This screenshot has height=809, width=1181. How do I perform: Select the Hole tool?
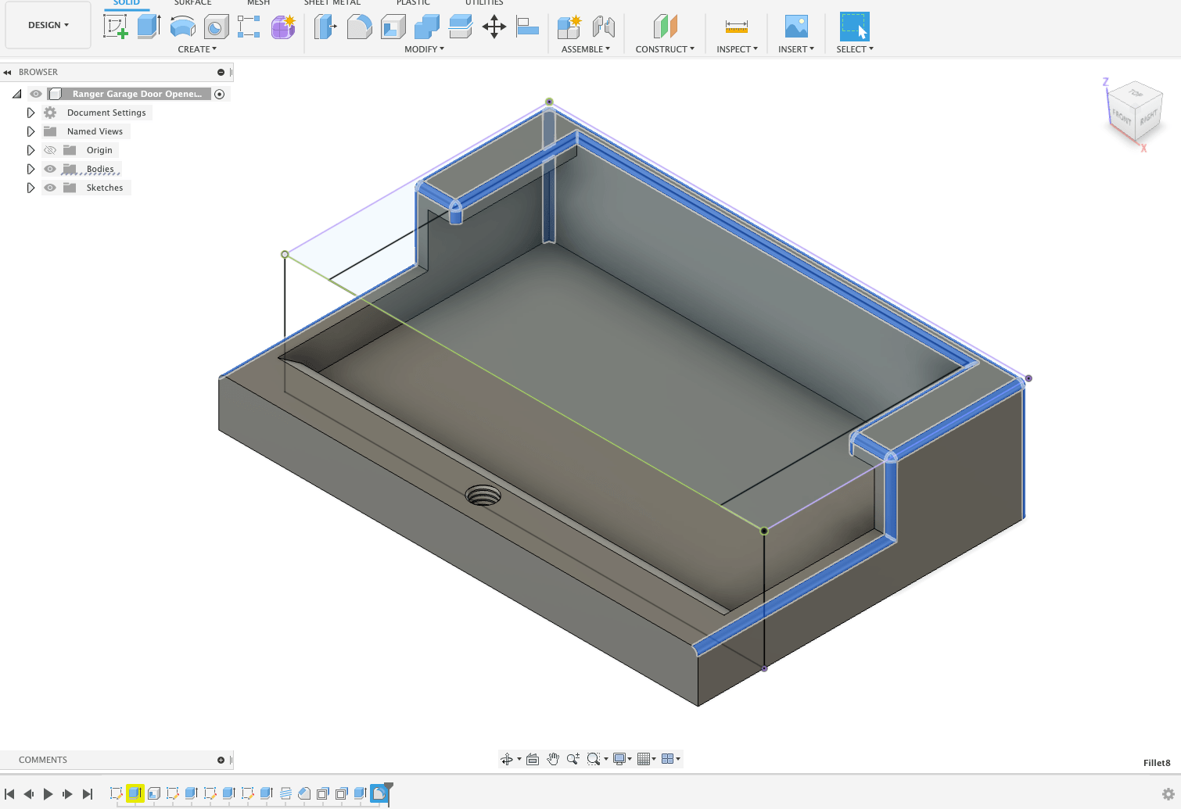[216, 27]
